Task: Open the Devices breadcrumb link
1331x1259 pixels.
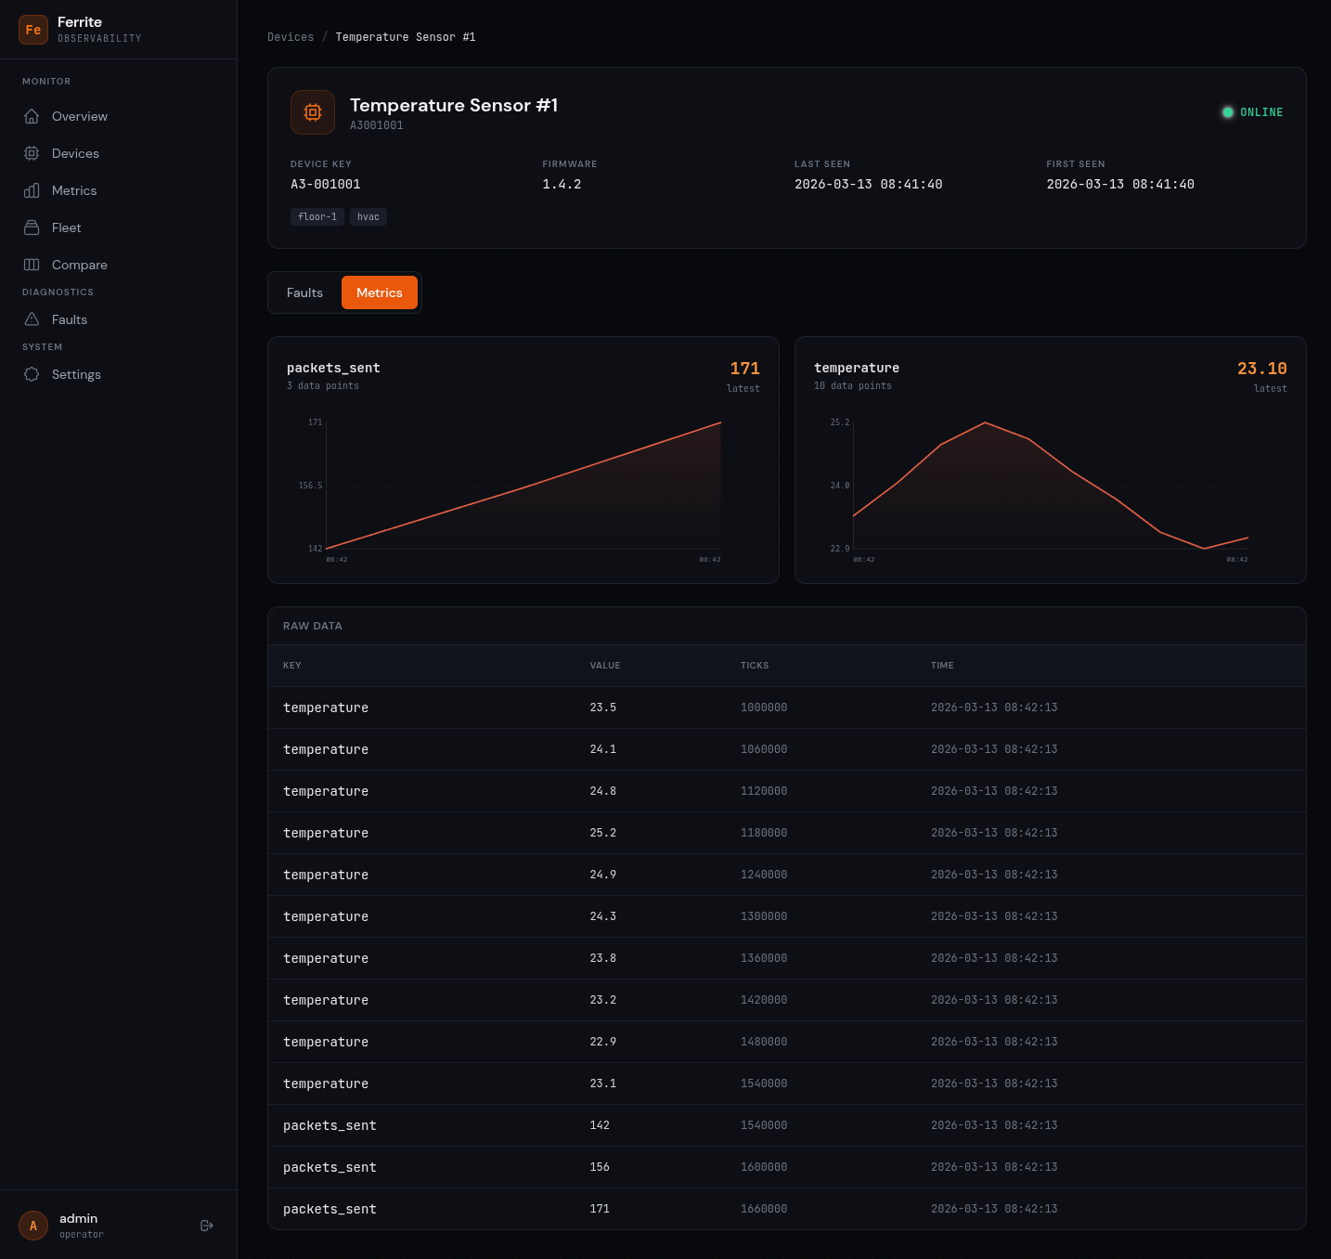Action: [291, 36]
